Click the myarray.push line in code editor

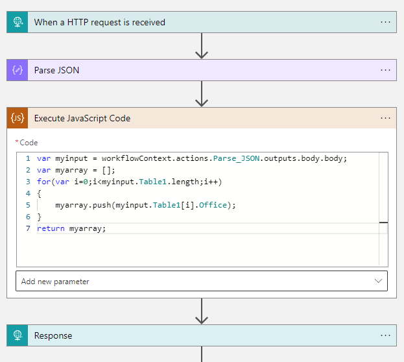[x=145, y=205]
